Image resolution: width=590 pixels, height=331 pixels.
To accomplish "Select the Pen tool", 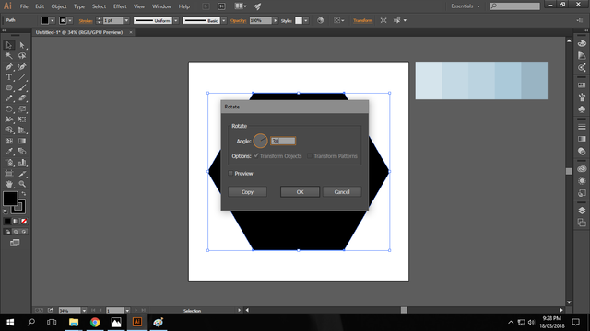I will [x=9, y=67].
